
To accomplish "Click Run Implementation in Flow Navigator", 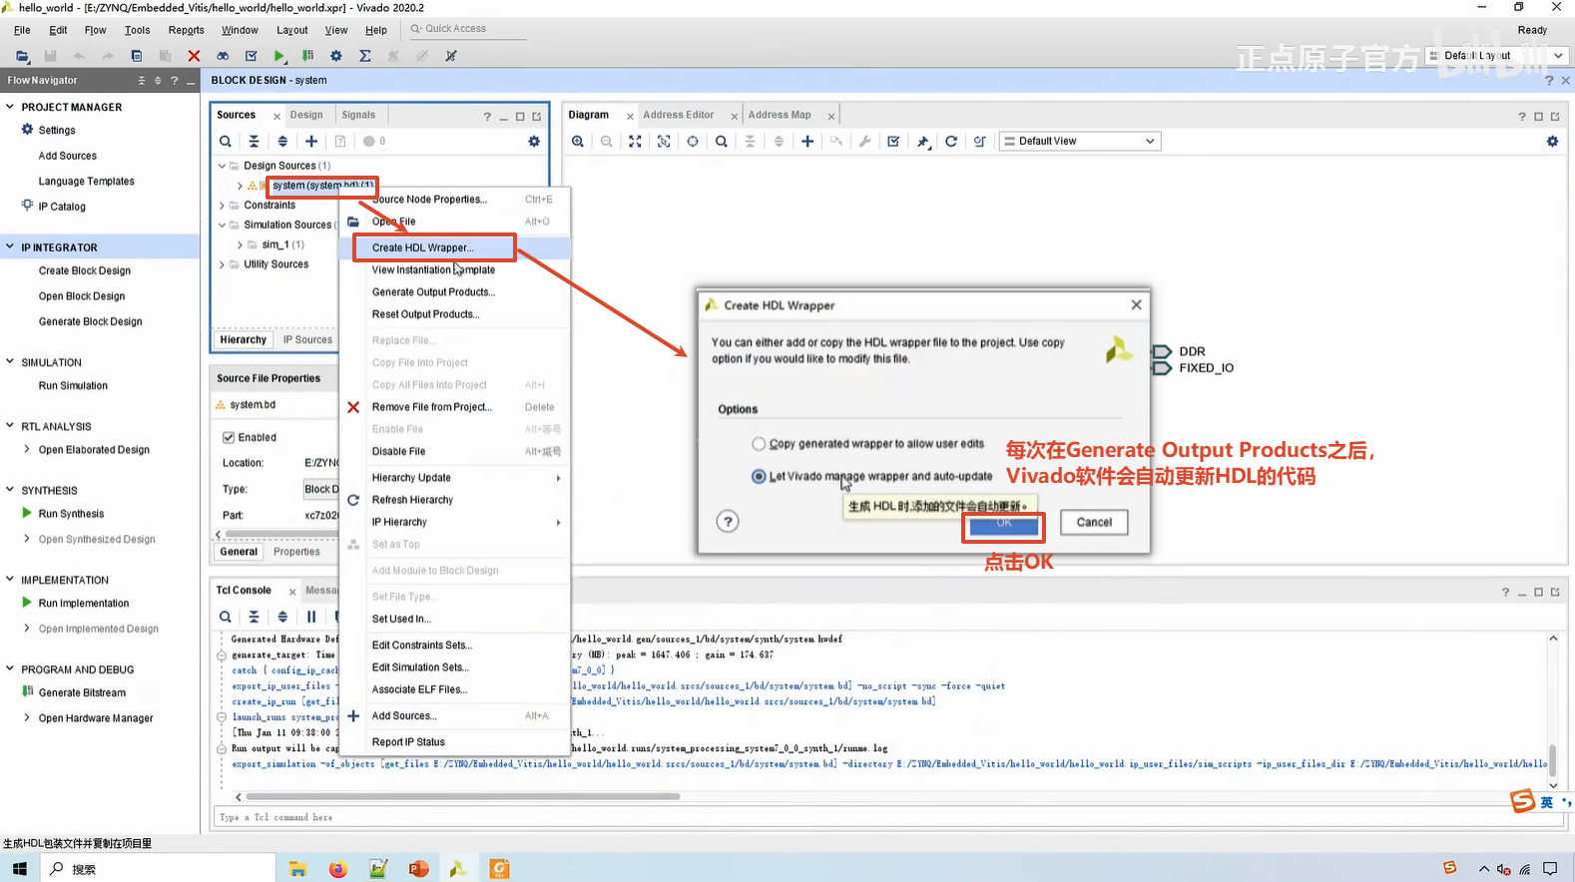I will 84,604.
